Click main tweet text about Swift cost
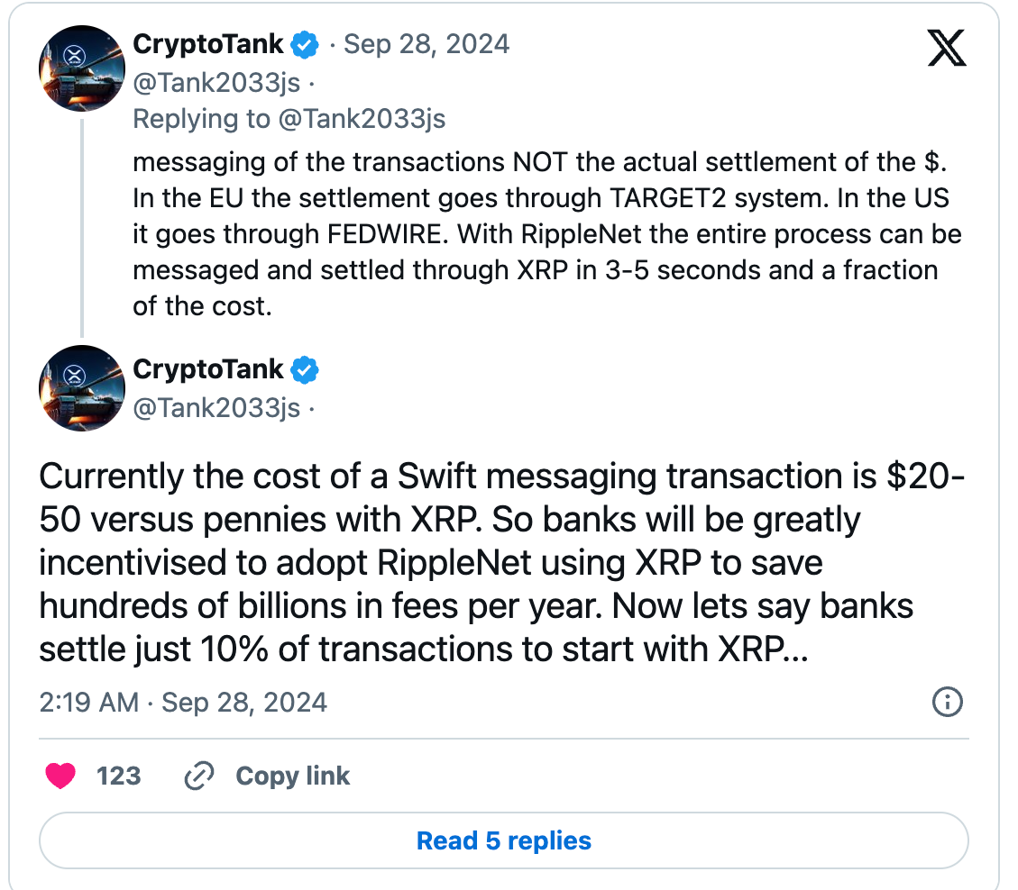 coord(501,562)
